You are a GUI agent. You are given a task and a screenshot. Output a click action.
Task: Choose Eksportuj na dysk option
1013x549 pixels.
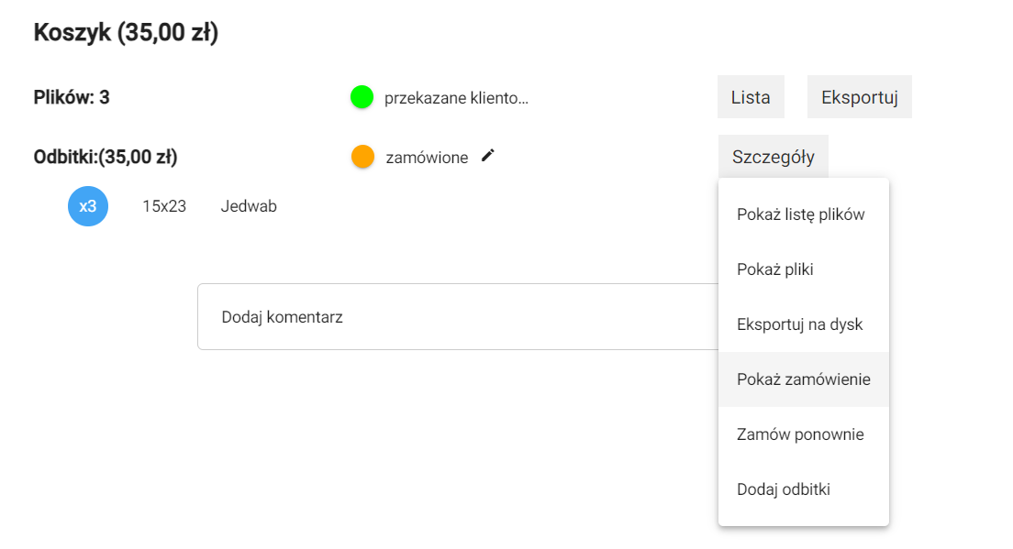coord(800,324)
